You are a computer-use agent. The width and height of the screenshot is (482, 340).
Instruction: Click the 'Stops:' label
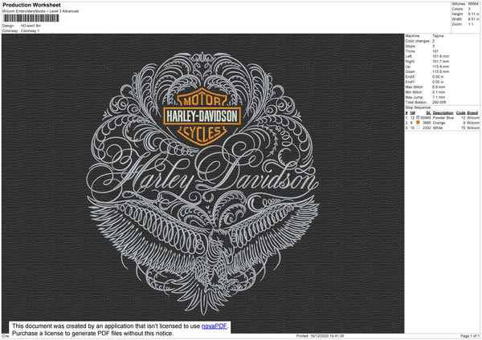click(411, 46)
